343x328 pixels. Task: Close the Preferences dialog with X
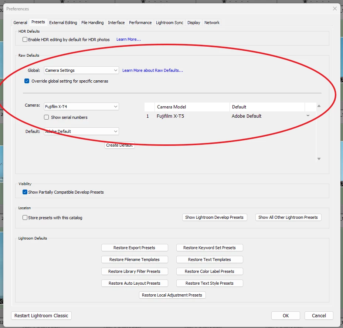(335, 9)
